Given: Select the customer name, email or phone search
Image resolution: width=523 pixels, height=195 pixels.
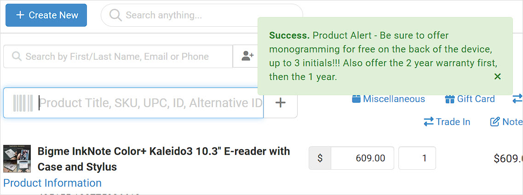Looking at the screenshot, I should [118, 56].
